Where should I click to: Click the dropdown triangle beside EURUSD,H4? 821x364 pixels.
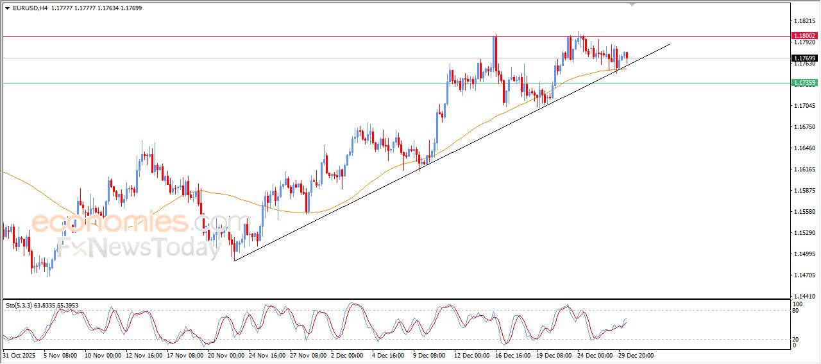8,8
